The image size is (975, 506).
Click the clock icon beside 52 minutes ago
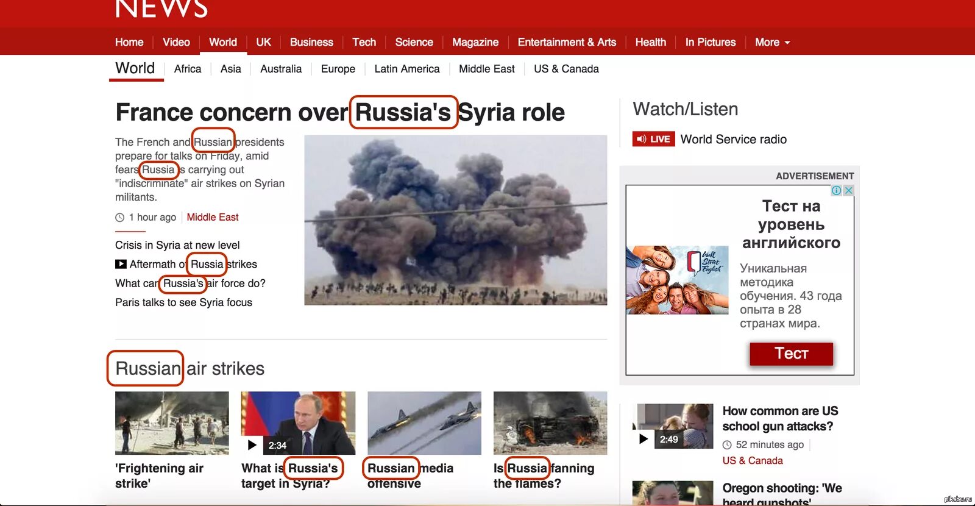(727, 445)
